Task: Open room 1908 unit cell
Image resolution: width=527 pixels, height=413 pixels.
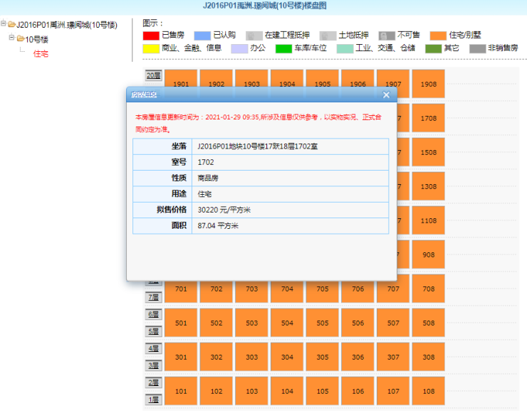Action: click(428, 84)
